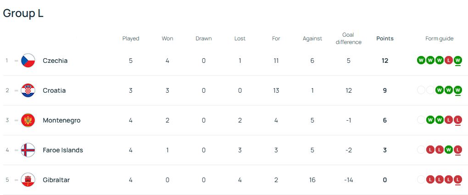468x195 pixels.
Task: Open the Faroe Islands team link
Action: 63,150
